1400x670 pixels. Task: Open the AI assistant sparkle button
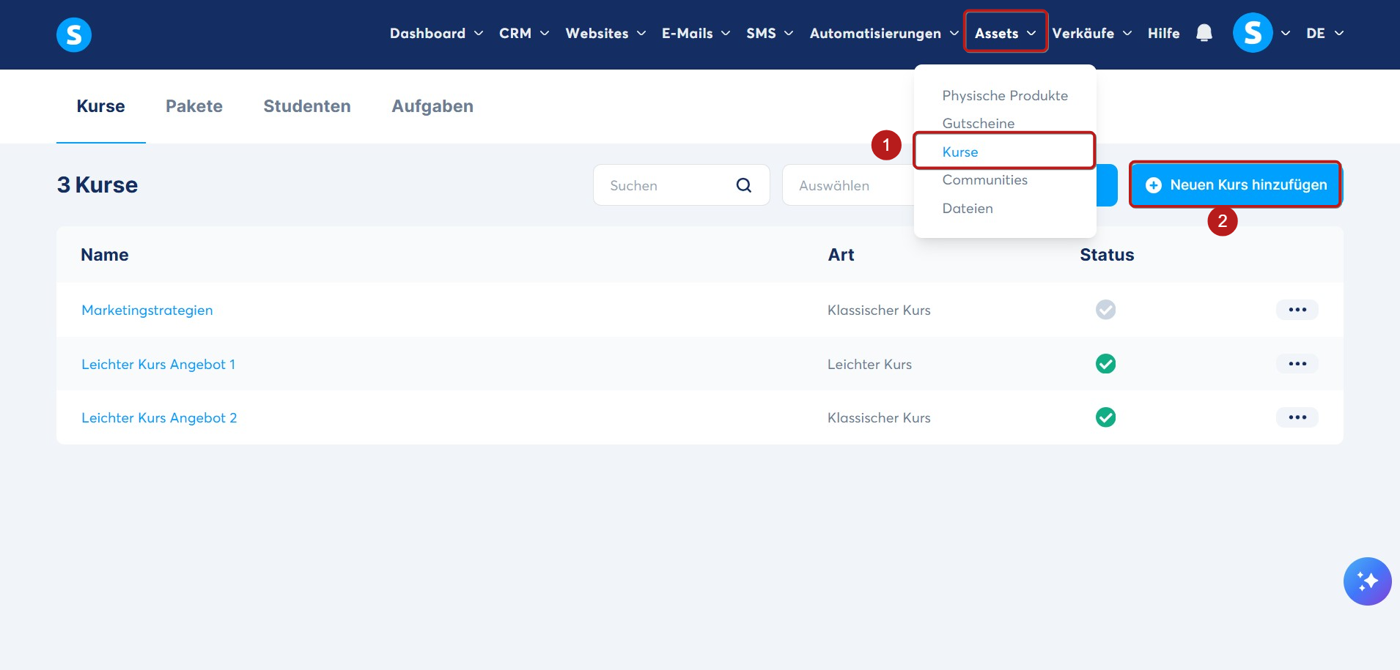(x=1367, y=581)
